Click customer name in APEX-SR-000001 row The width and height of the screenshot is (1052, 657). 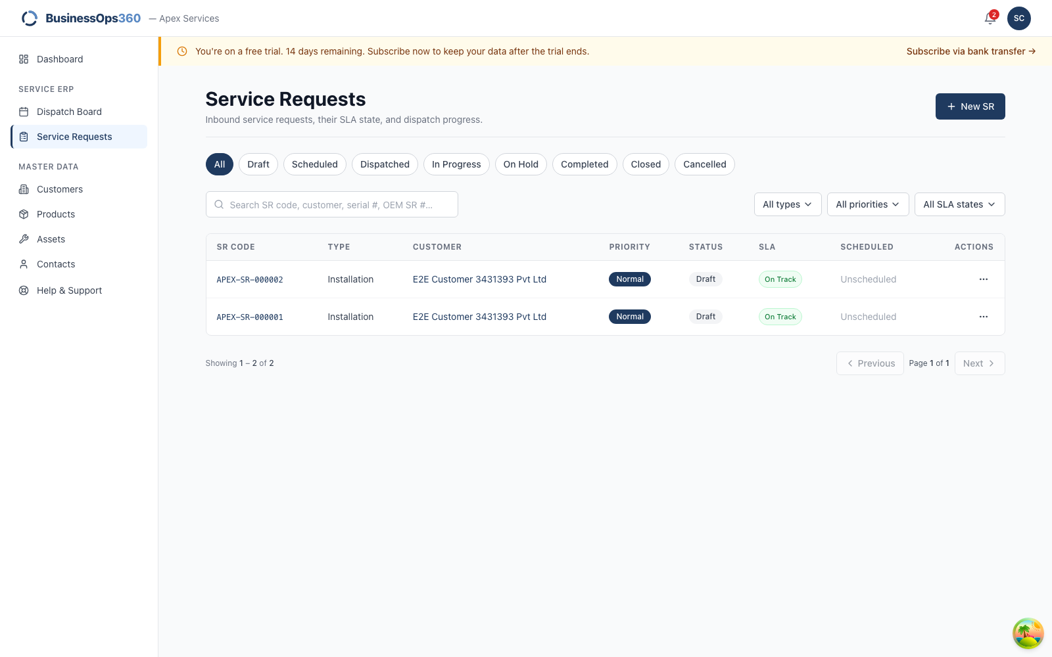click(479, 317)
